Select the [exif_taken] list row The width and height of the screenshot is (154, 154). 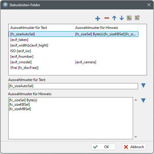(73, 40)
